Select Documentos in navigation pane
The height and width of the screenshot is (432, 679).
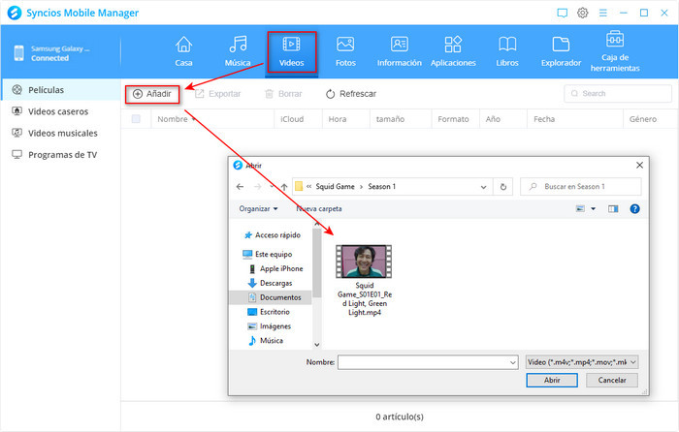(270, 297)
